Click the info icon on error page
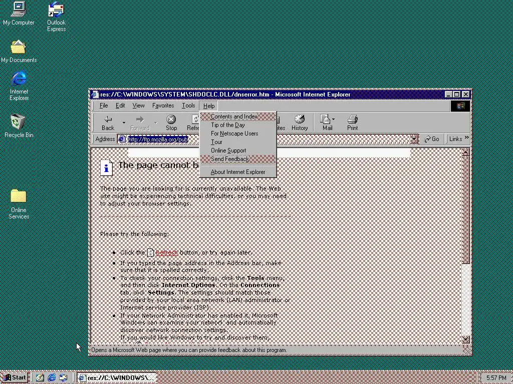 106,168
